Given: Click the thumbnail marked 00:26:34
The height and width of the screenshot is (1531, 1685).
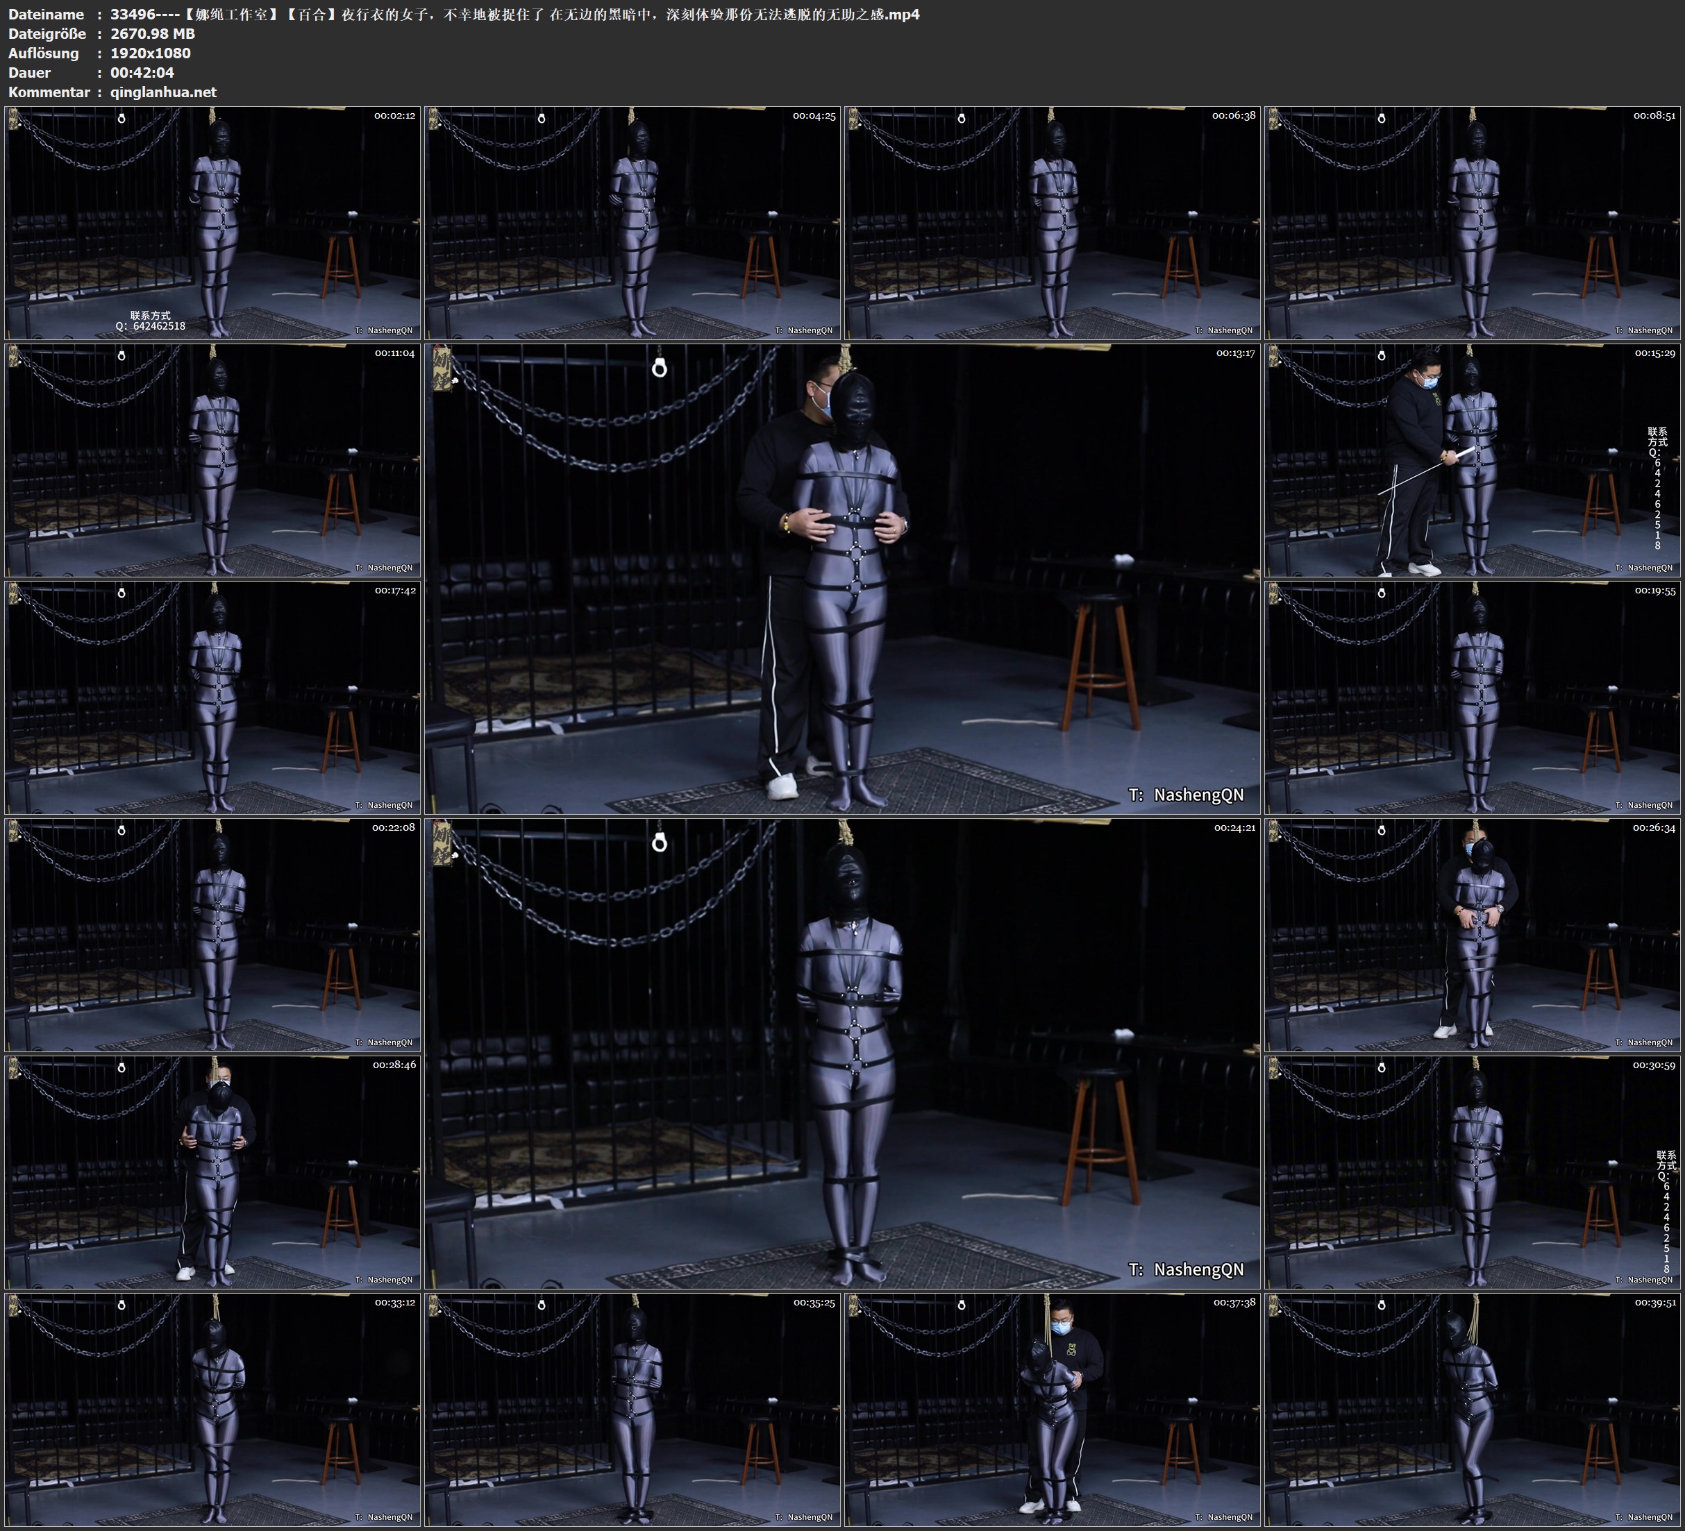Looking at the screenshot, I should pos(1473,935).
